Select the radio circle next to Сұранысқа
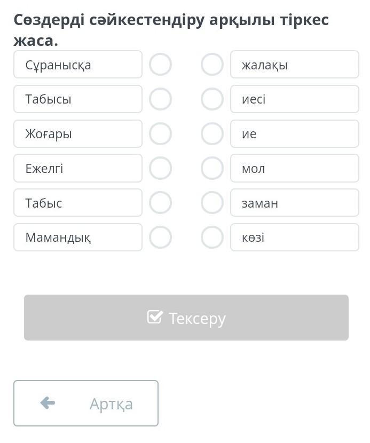This screenshot has height=443, width=370. click(160, 65)
